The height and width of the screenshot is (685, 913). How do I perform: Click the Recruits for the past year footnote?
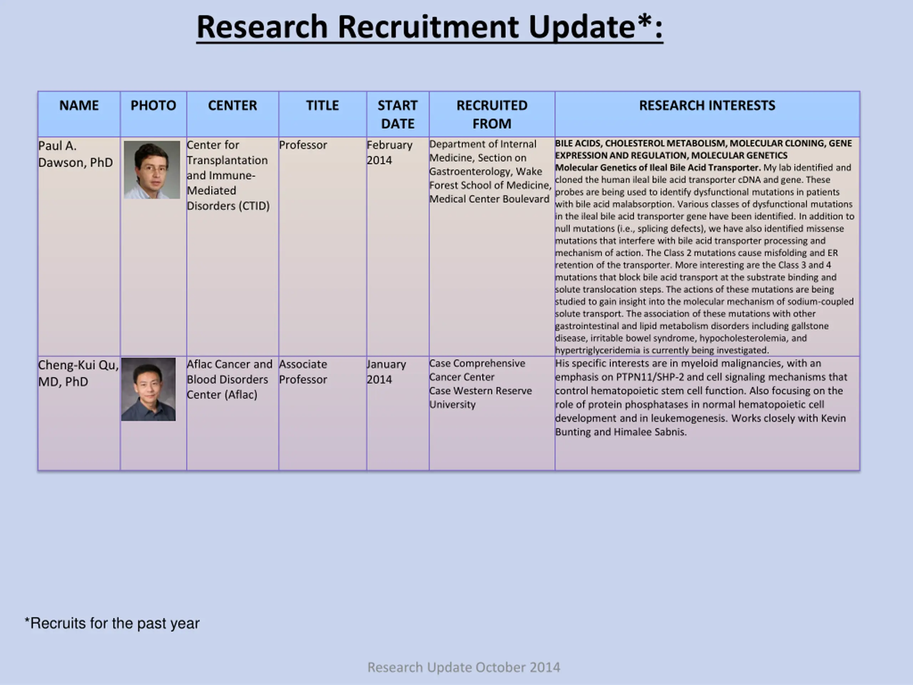tap(112, 623)
